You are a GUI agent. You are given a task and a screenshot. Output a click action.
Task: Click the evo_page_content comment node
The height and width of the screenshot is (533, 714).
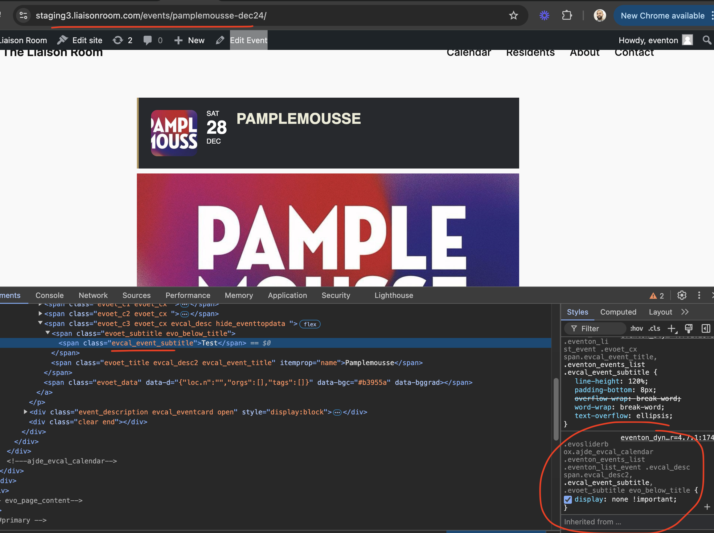pyautogui.click(x=42, y=500)
